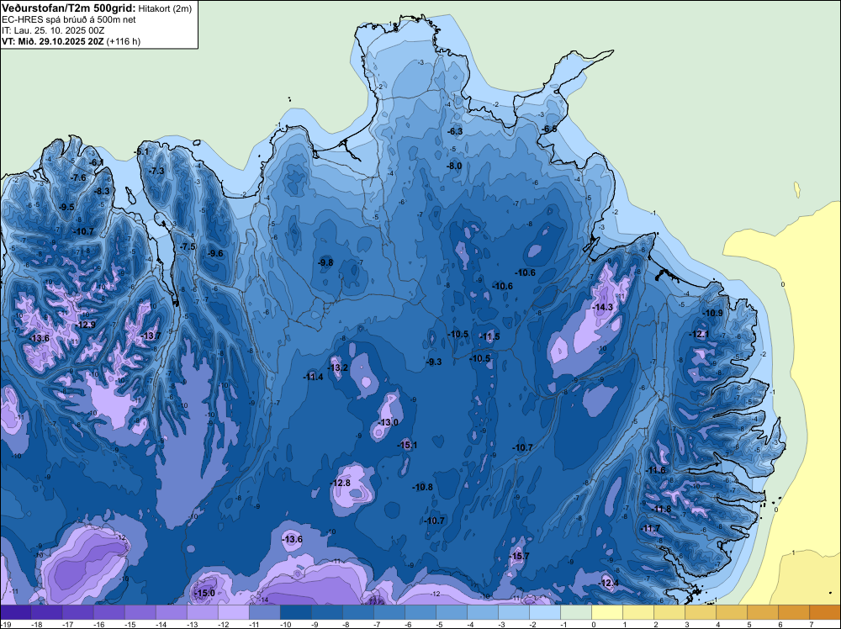Click the 'Hitakort (2m)' header text
This screenshot has width=841, height=629.
165,8
